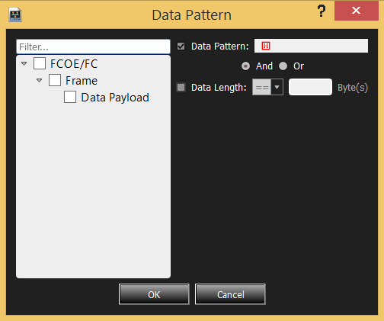Select the Or radio button

point(283,66)
